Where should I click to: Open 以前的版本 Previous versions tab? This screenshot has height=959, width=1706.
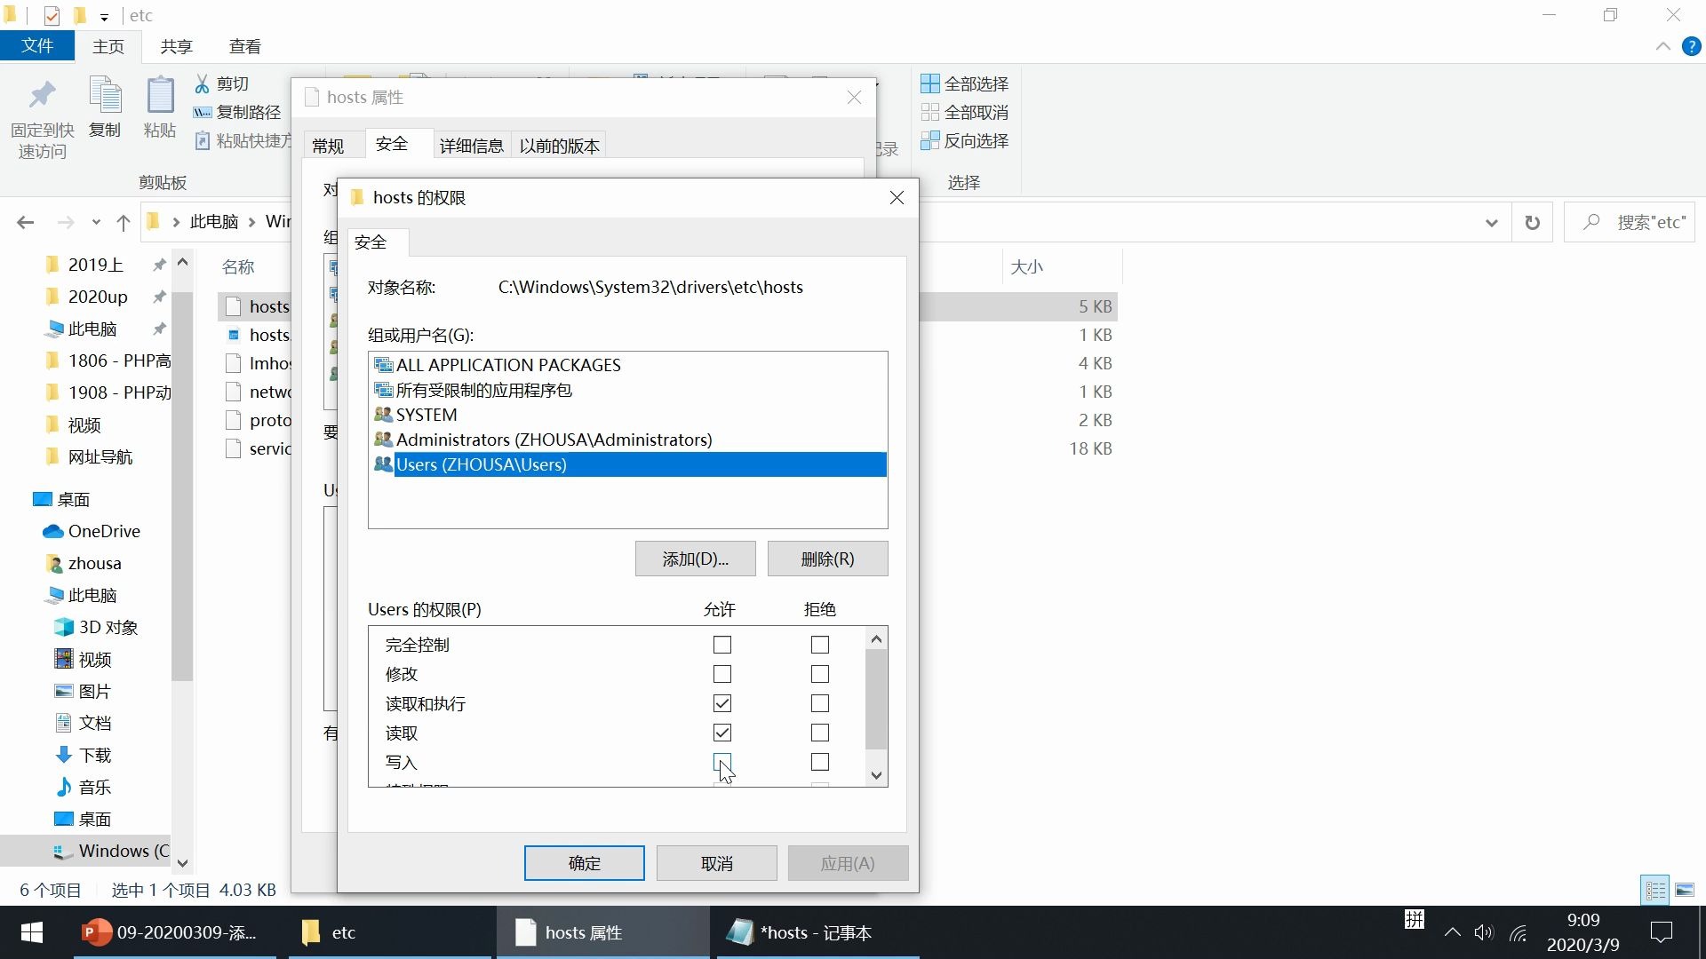tap(560, 146)
